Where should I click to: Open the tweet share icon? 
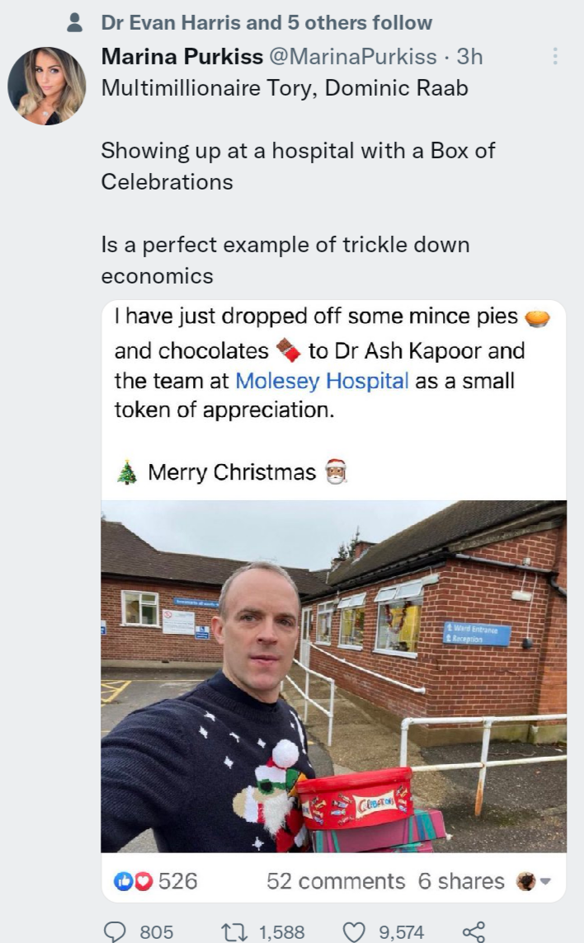(x=473, y=931)
